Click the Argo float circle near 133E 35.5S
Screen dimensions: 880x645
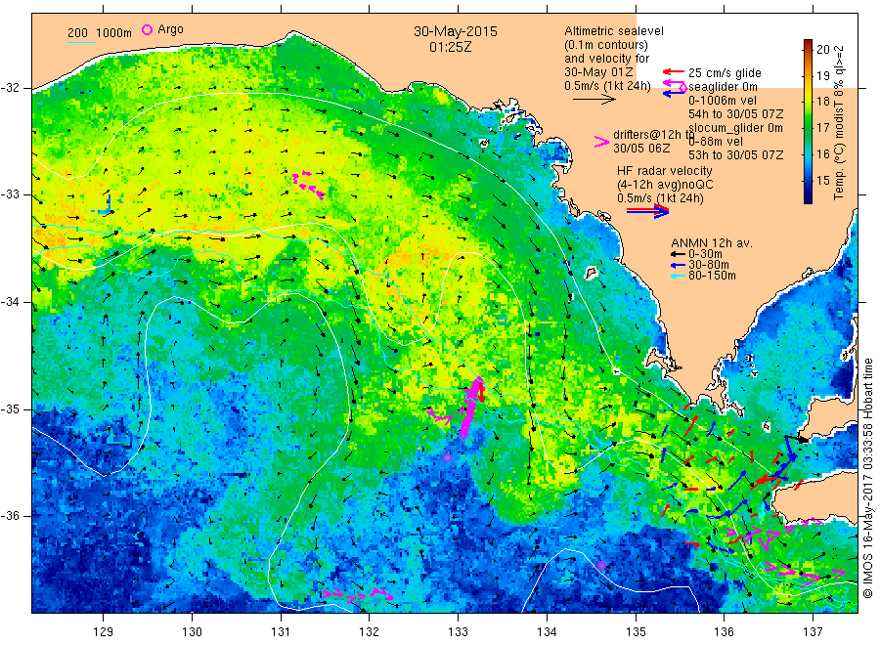click(447, 457)
